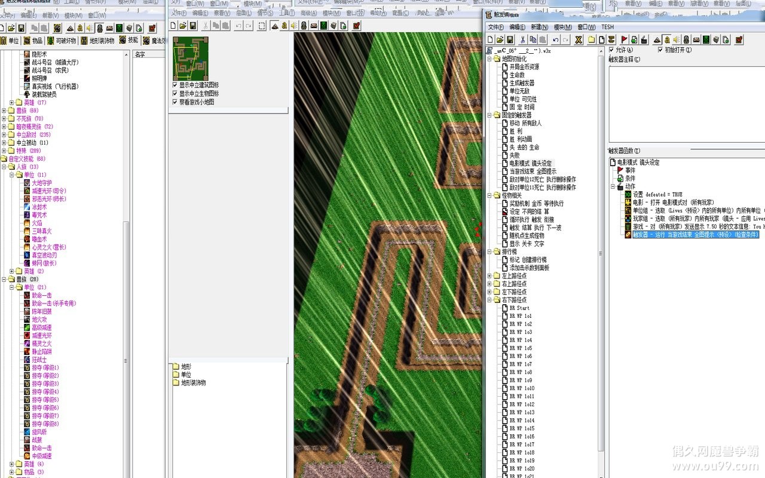765x478 pixels.
Task: Switch to 单位 tab in Object Editor
Action: [10, 41]
